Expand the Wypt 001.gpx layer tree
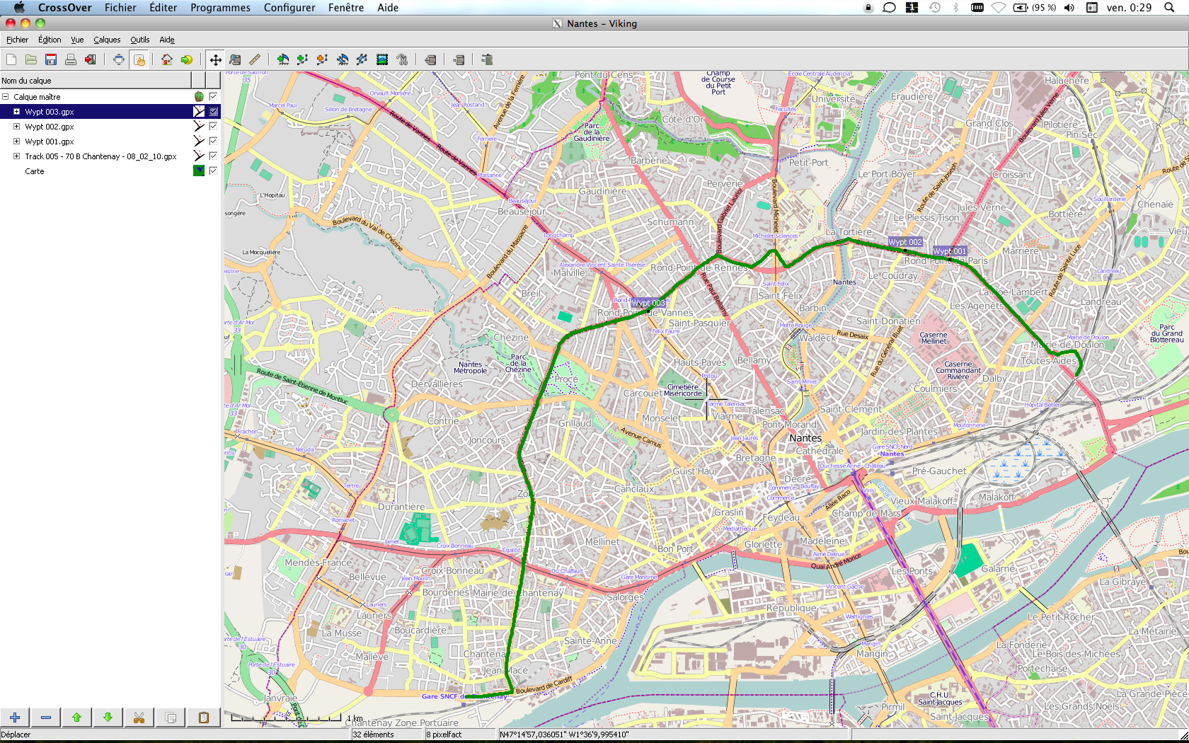The width and height of the screenshot is (1189, 743). (16, 141)
